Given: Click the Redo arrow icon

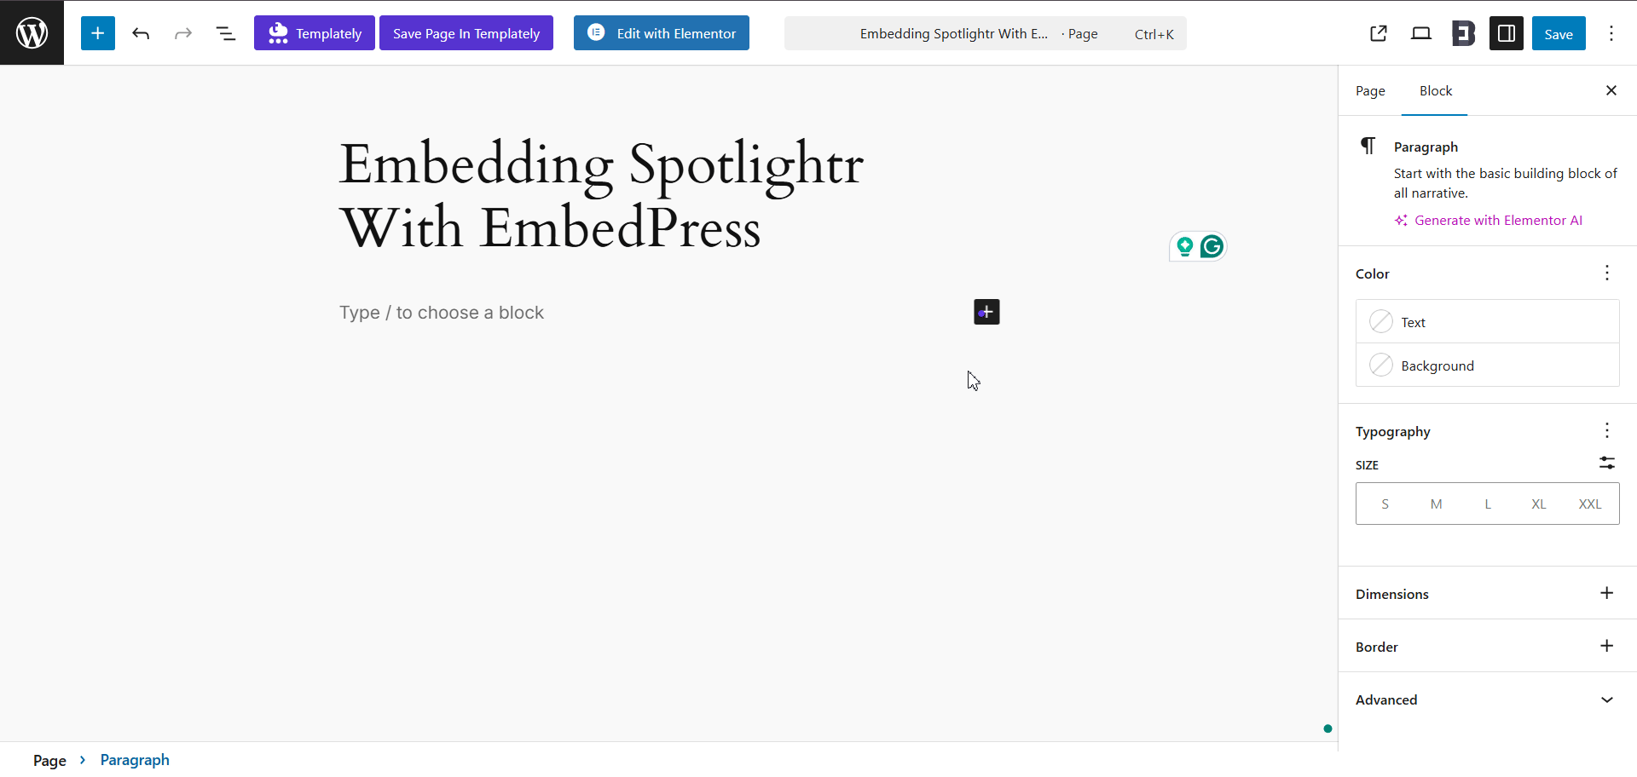Looking at the screenshot, I should [183, 33].
